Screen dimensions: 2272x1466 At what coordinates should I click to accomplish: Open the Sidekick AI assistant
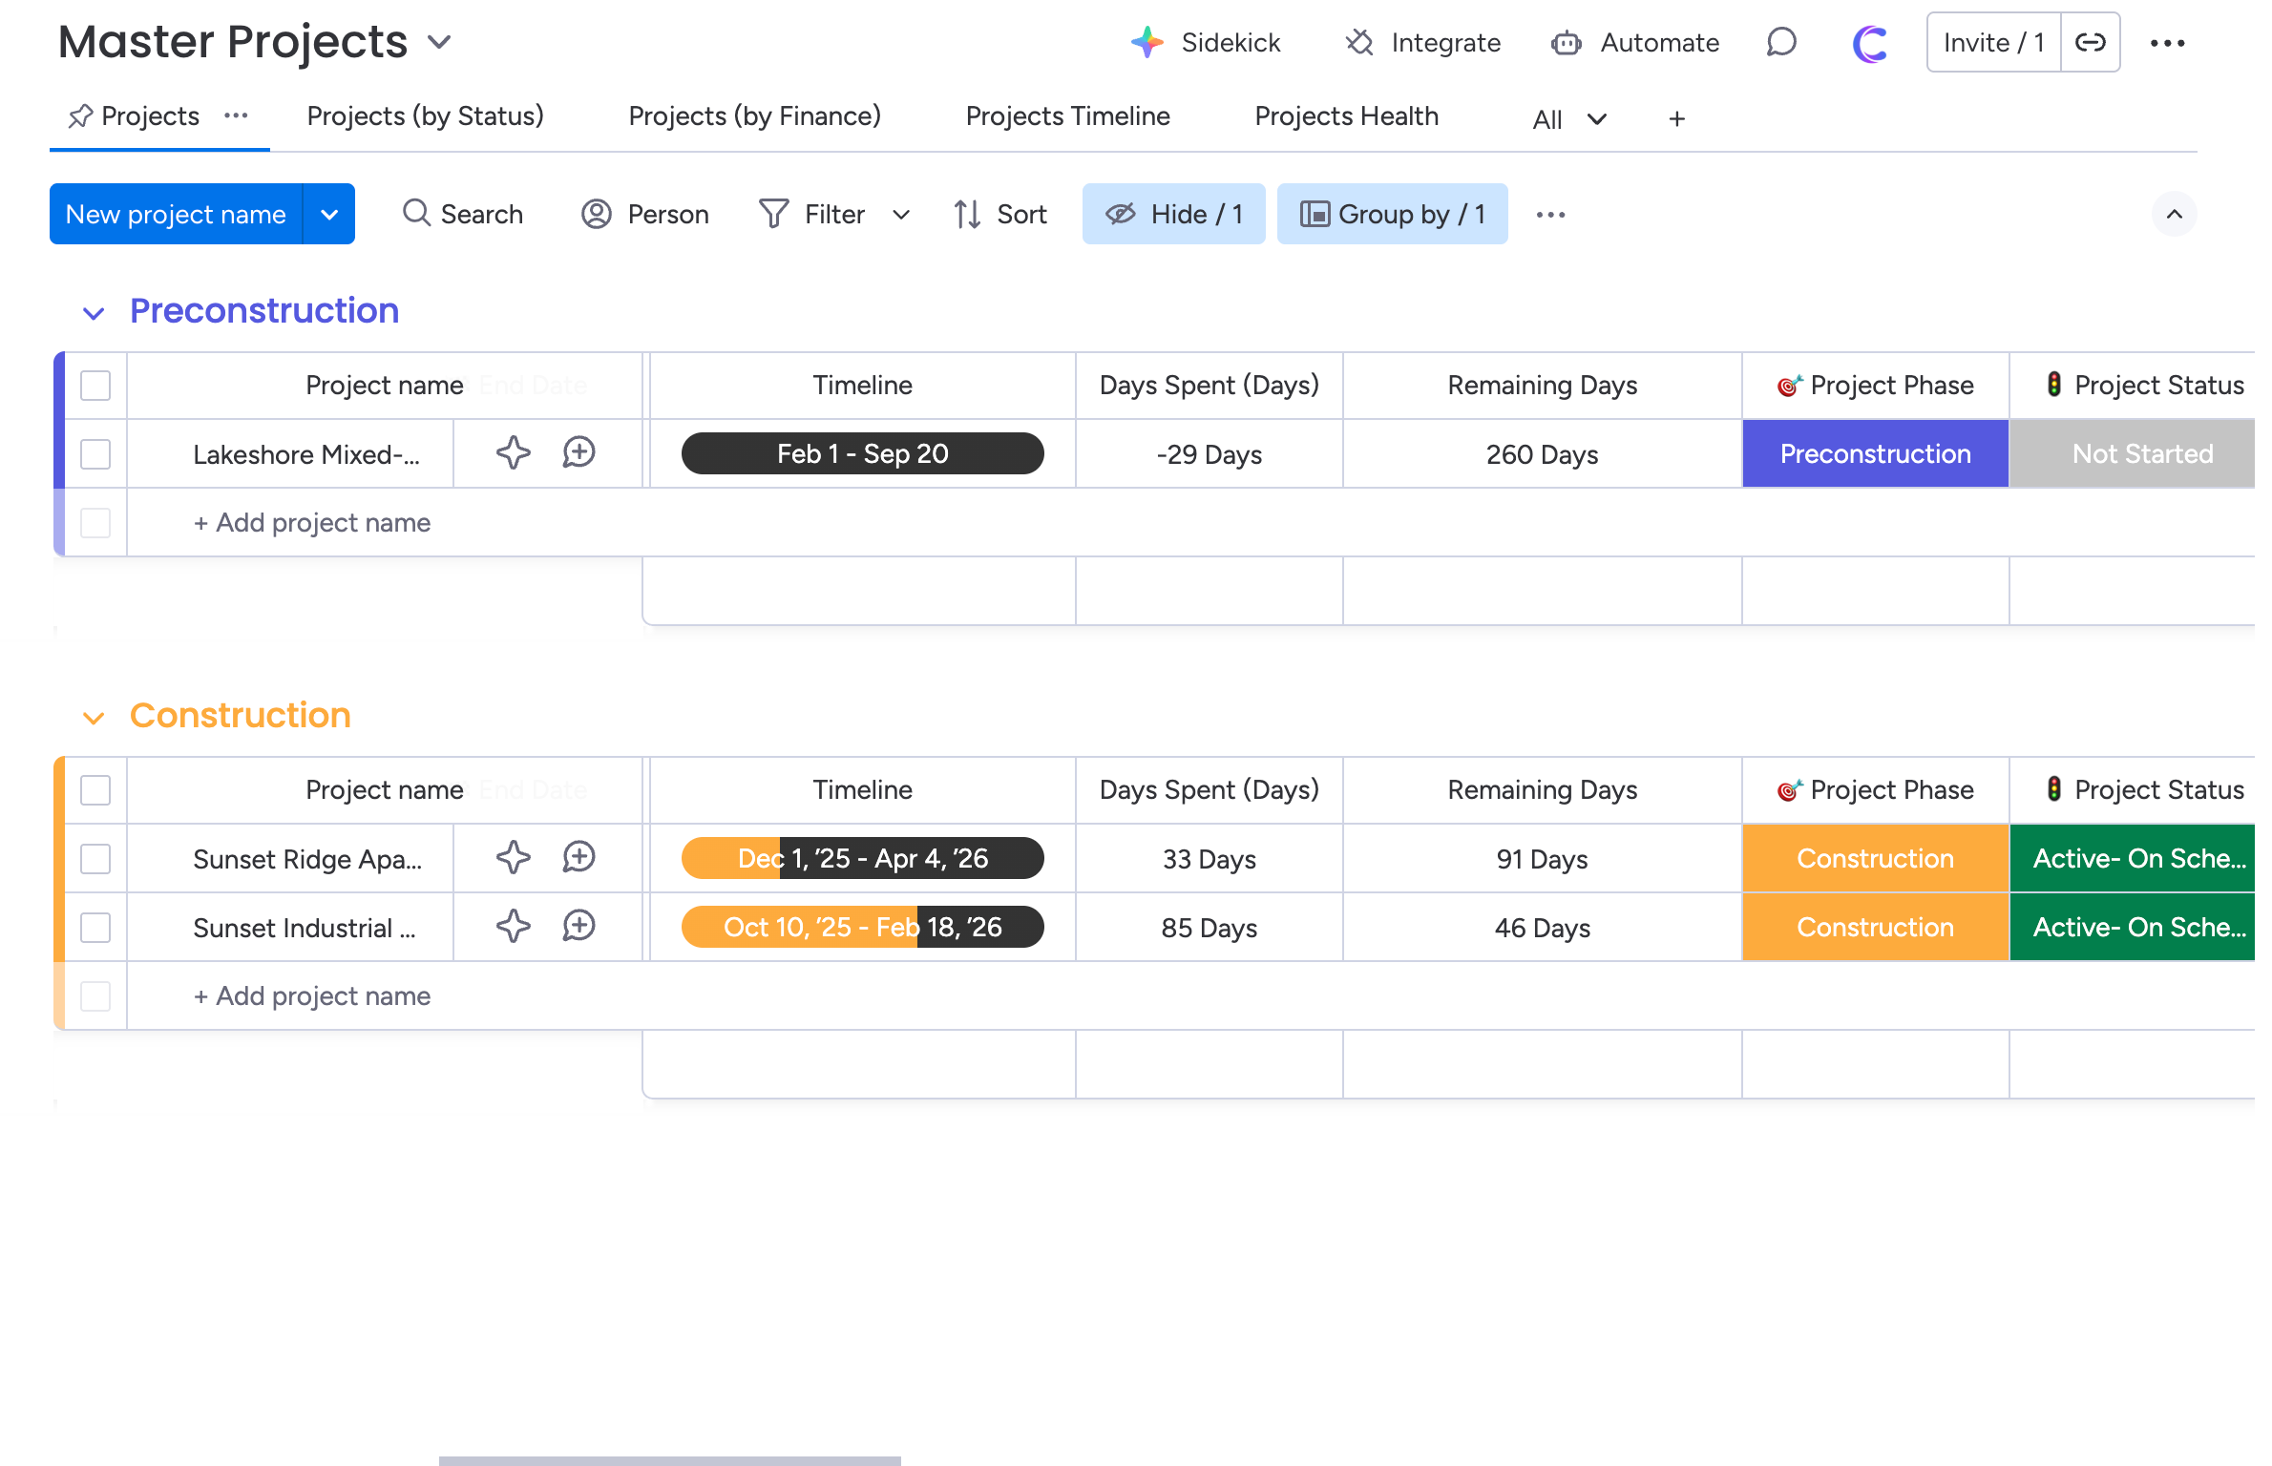click(x=1207, y=43)
